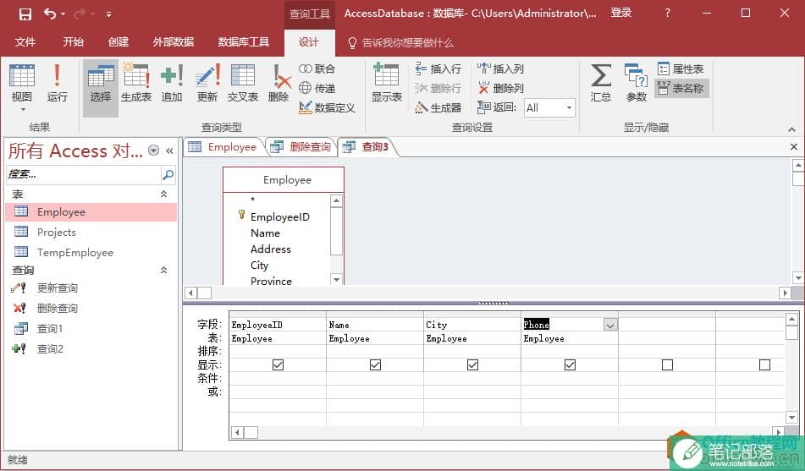Collapse the Tables (表) group

click(163, 194)
